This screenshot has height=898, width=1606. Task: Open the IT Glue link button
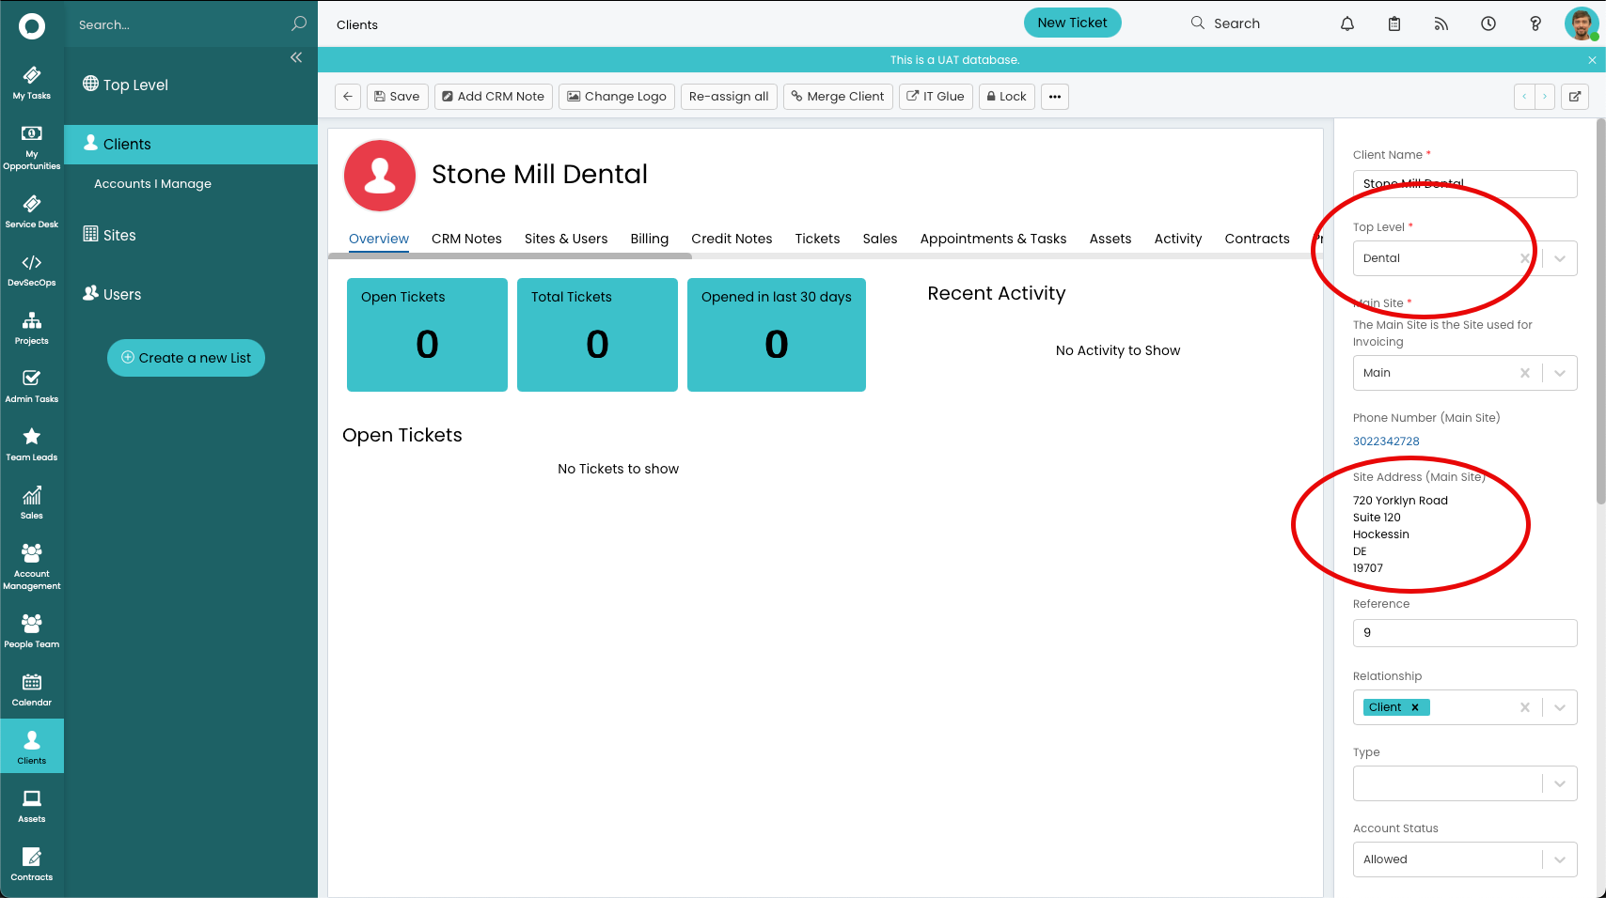936,97
